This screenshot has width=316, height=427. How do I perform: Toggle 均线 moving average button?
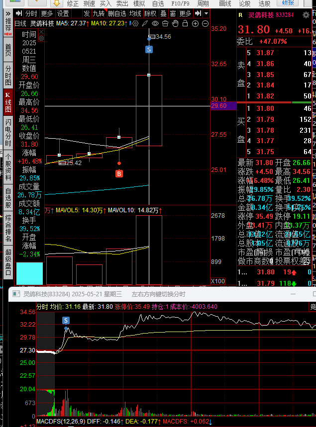point(135,13)
